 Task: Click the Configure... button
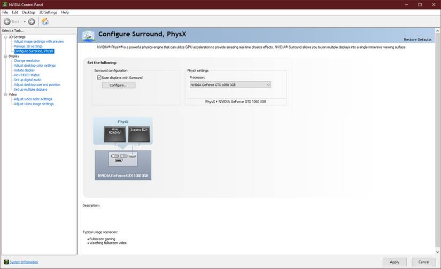pyautogui.click(x=119, y=85)
